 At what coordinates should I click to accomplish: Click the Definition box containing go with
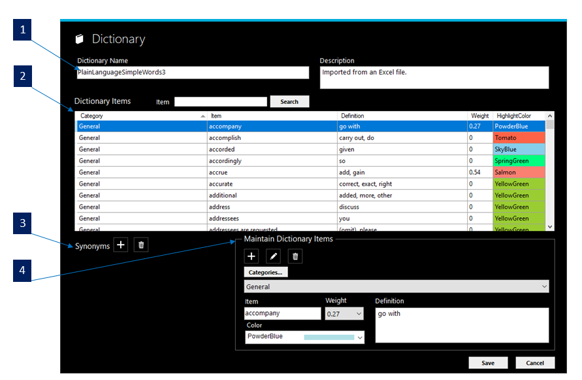[462, 325]
